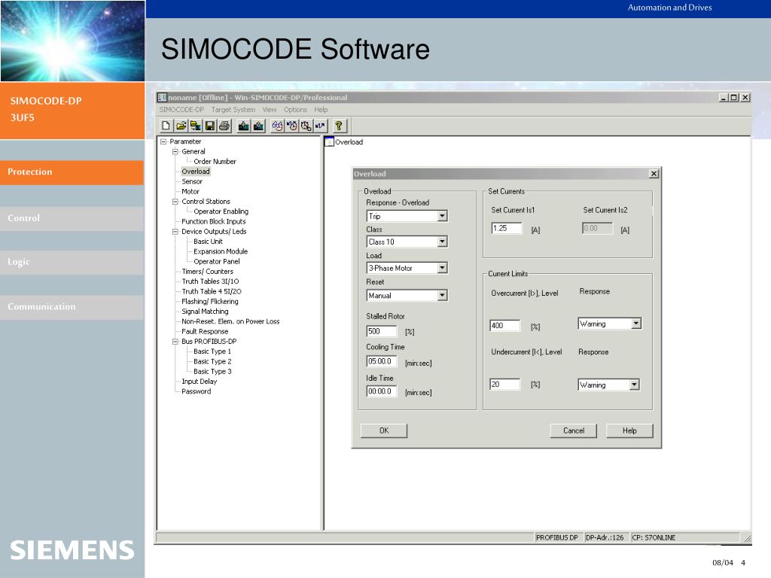Open the Target System menu
The height and width of the screenshot is (578, 771).
233,110
